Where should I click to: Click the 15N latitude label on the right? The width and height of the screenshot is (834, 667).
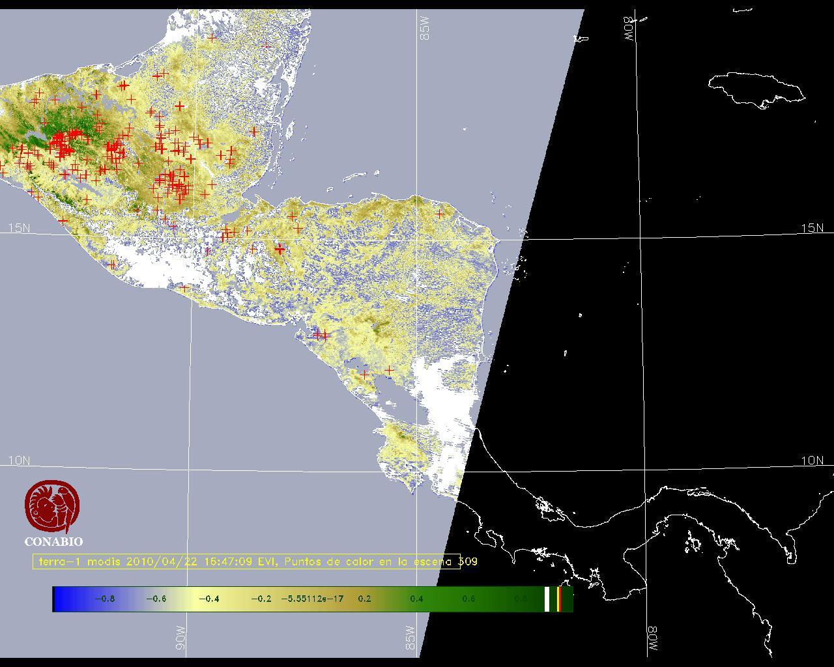pyautogui.click(x=812, y=228)
